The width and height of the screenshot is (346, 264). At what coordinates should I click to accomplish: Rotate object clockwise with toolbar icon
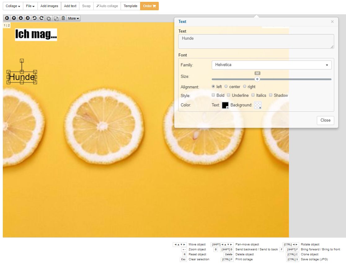[42, 18]
